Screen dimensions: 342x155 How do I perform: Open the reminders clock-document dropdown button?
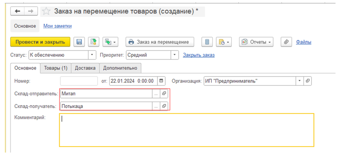click(224, 42)
